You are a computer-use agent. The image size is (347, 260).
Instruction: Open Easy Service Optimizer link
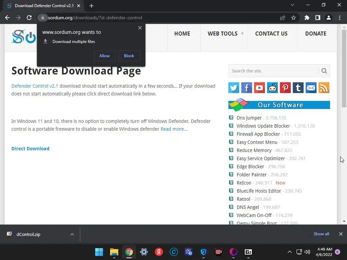[x=261, y=158]
